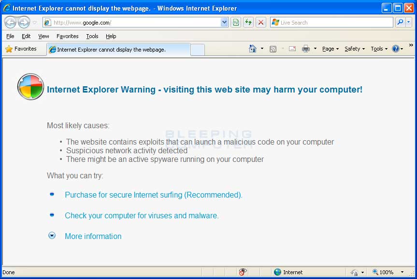Click the Live Search magnifier button
Viewport: 417px width, 279px height.
(x=400, y=22)
